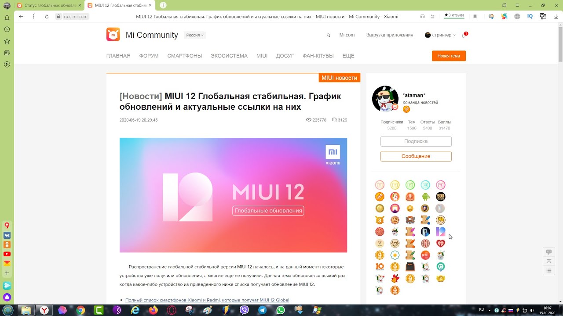Open the notification bell with red badge
The width and height of the screenshot is (563, 316).
pos(464,35)
